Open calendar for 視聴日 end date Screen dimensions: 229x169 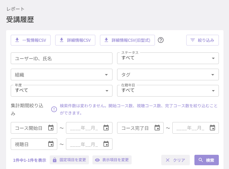pos(106,144)
